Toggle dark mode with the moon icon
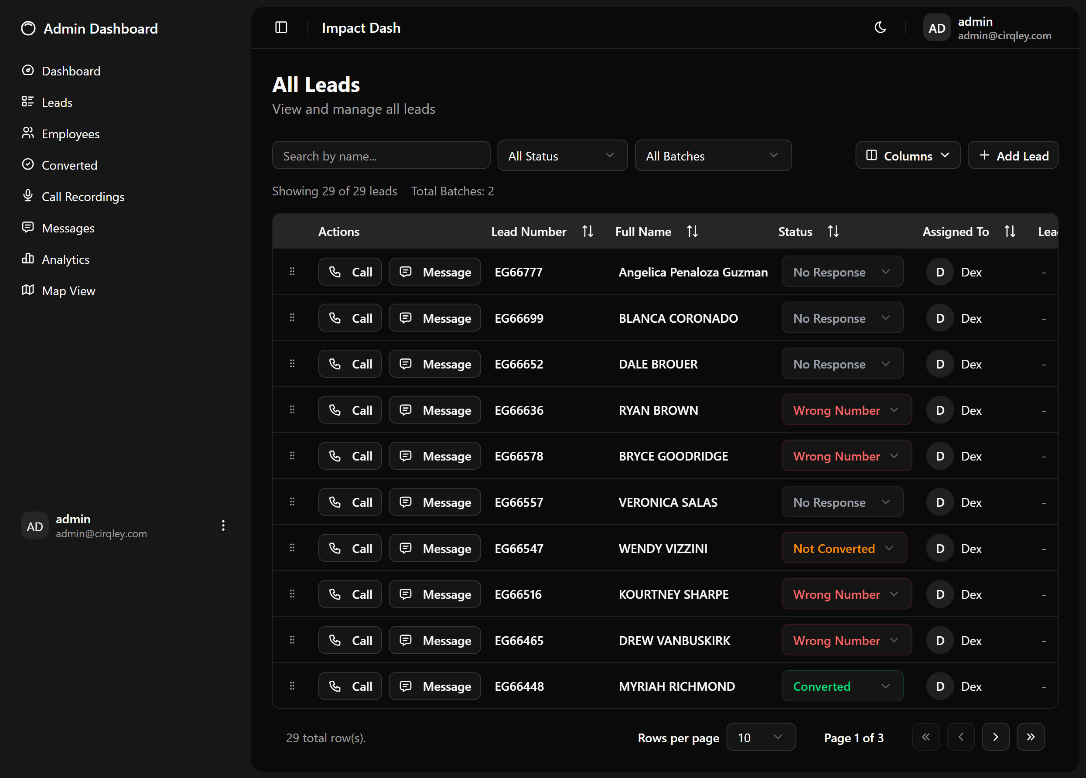This screenshot has height=778, width=1086. coord(880,27)
